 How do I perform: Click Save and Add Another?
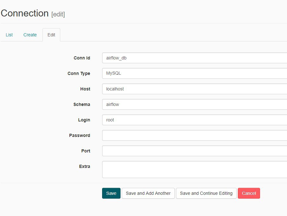click(x=148, y=193)
